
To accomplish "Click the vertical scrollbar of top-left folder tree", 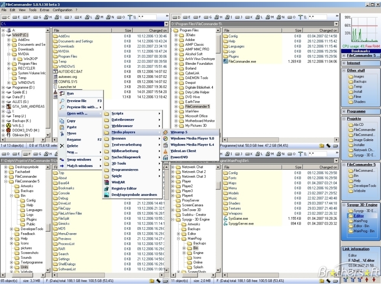I will point(48,83).
